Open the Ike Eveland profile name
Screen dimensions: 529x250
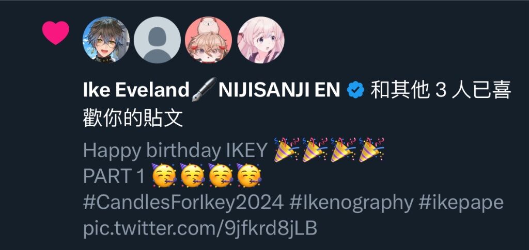click(136, 90)
